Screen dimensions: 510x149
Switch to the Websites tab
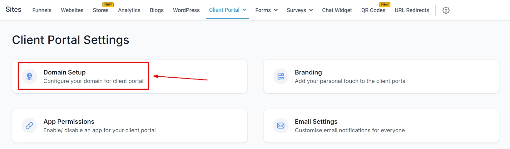click(72, 10)
